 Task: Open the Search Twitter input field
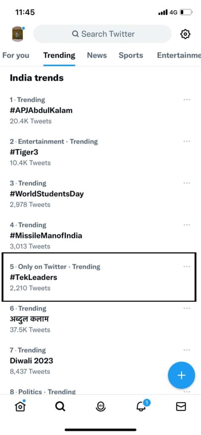[102, 34]
